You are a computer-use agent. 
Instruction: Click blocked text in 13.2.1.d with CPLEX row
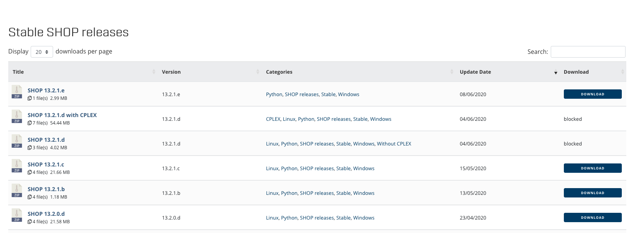(573, 119)
